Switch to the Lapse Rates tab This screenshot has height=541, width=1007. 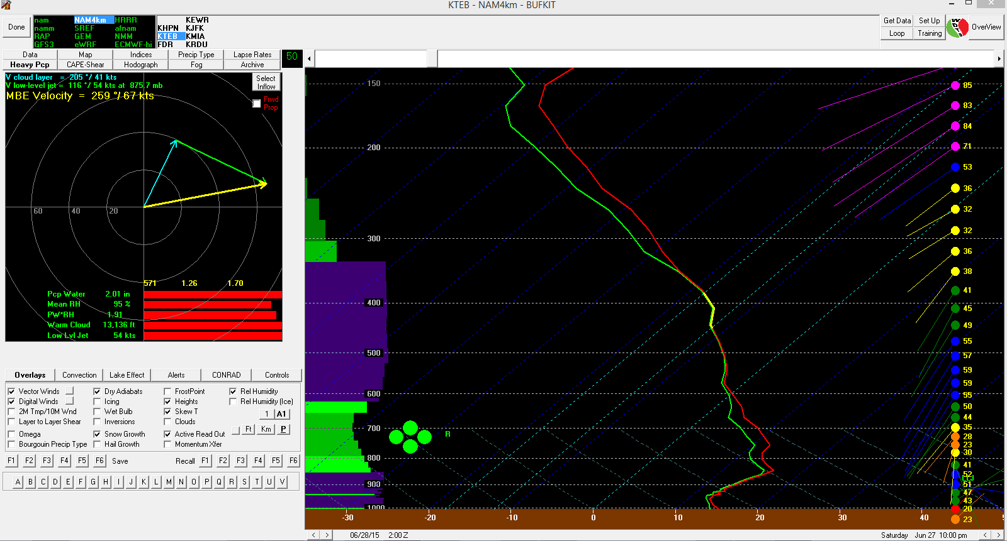pos(252,55)
